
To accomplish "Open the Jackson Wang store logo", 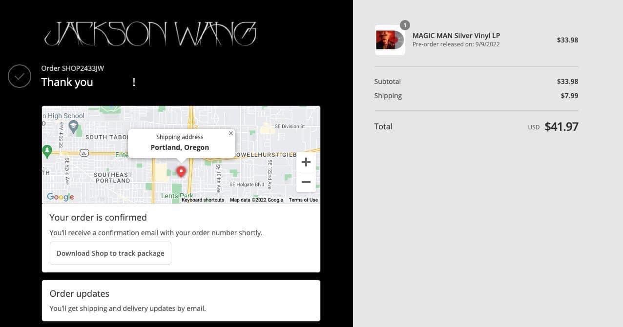I will point(150,34).
